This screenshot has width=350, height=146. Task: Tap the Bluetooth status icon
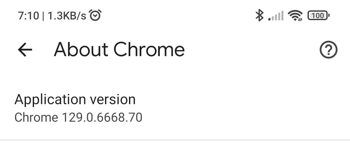[259, 15]
